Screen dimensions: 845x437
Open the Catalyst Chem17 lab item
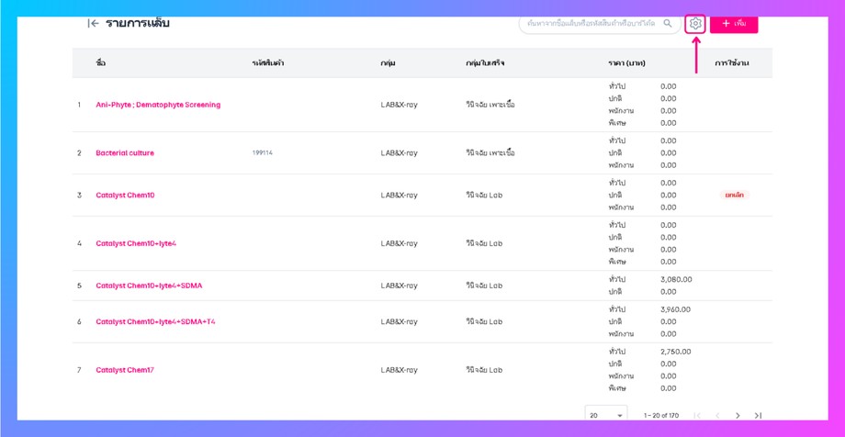point(125,370)
